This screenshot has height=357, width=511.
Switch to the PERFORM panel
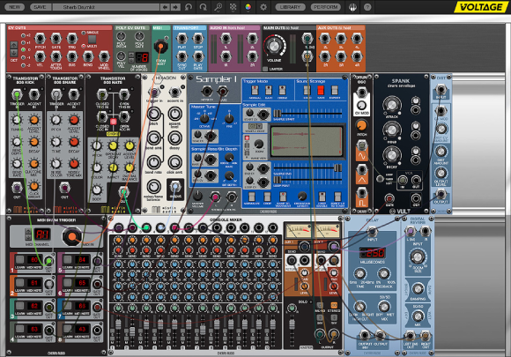326,7
